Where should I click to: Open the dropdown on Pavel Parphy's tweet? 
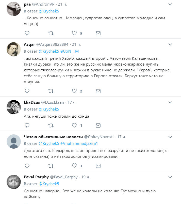point(171,177)
